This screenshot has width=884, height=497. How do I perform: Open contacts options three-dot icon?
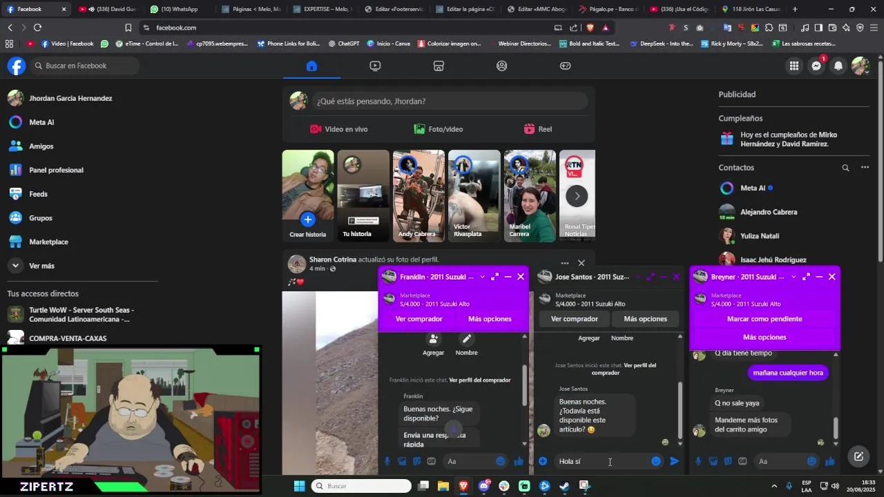click(x=865, y=168)
